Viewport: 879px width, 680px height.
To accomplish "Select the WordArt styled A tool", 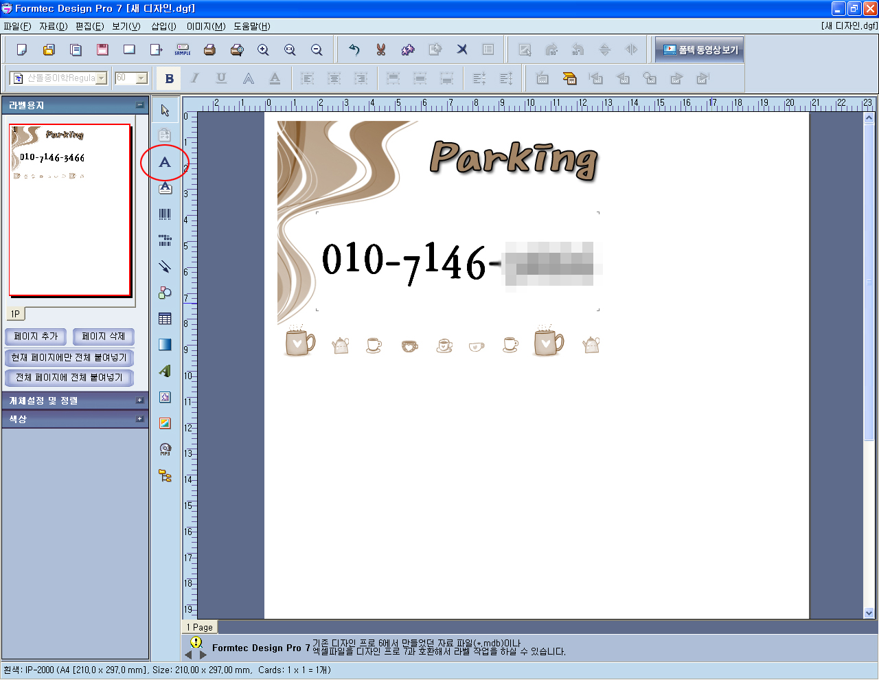I will 165,371.
